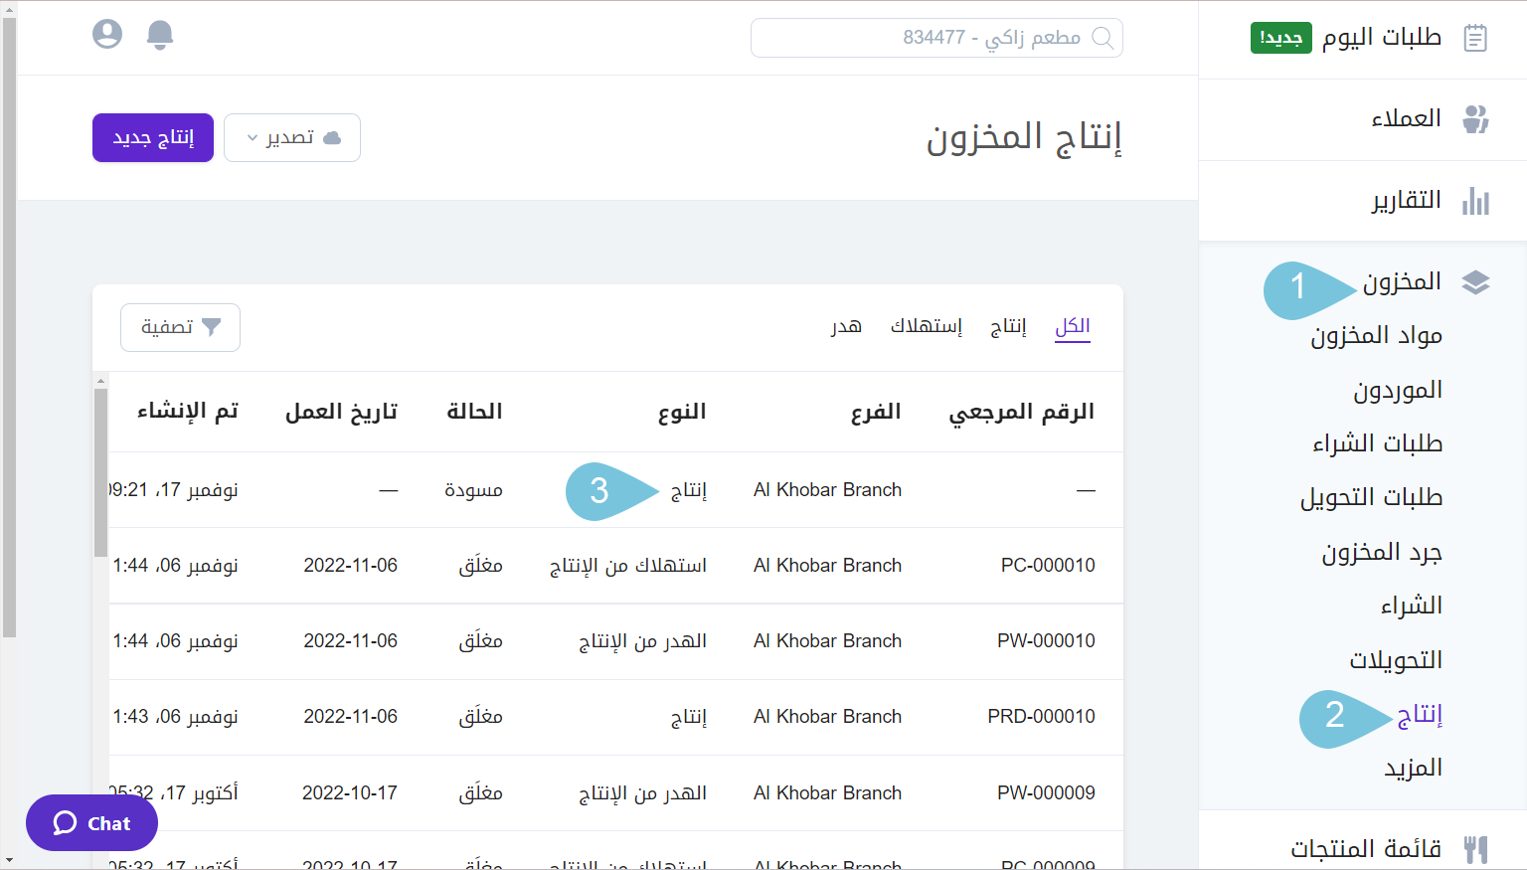Open the user profile account icon

tap(106, 33)
